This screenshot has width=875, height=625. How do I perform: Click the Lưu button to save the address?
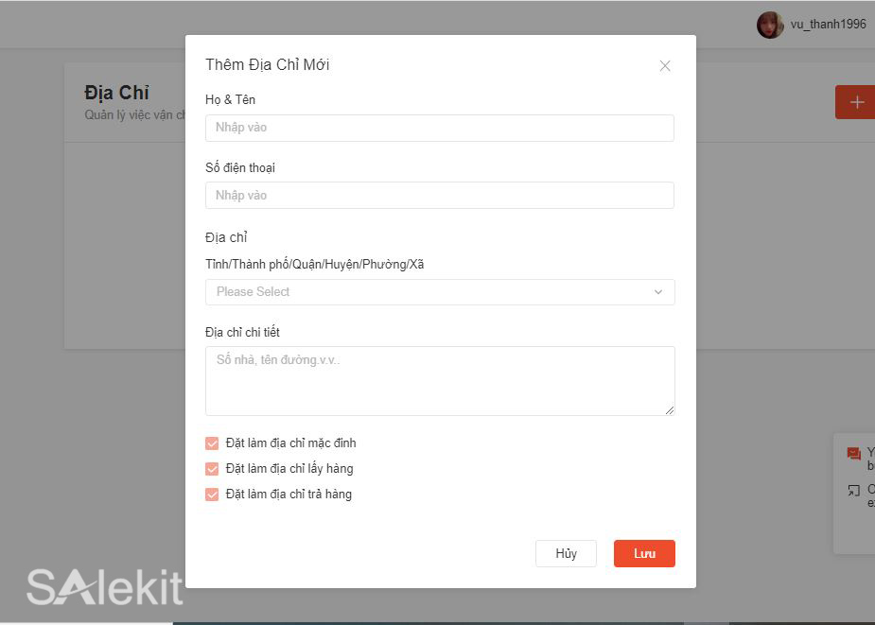coord(644,553)
